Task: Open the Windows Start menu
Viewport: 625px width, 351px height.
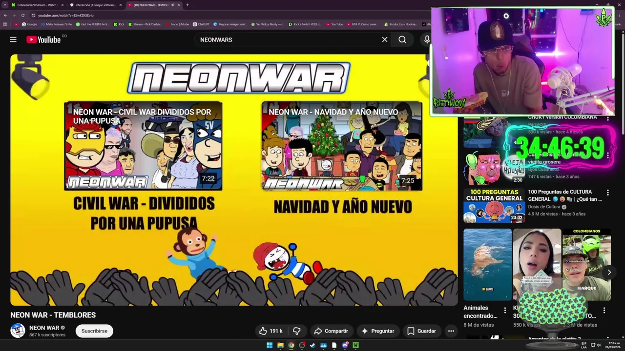Action: 270,345
